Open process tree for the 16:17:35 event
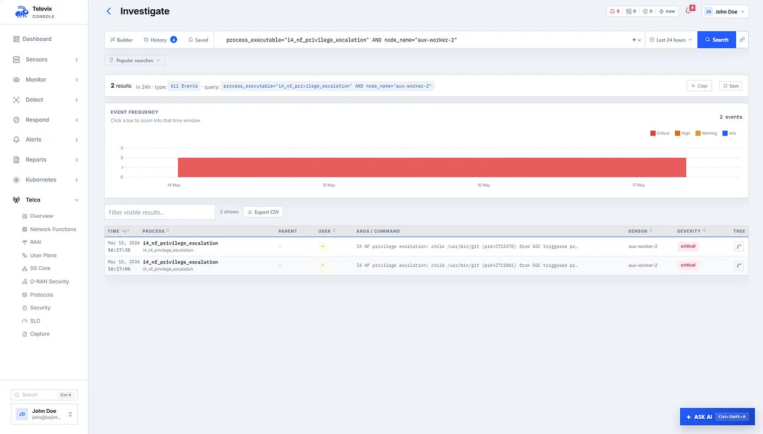 coord(738,247)
